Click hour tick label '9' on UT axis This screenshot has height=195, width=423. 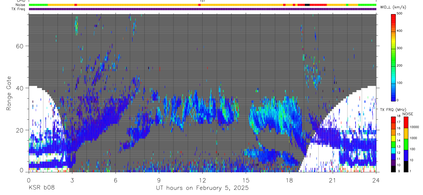click(159, 180)
